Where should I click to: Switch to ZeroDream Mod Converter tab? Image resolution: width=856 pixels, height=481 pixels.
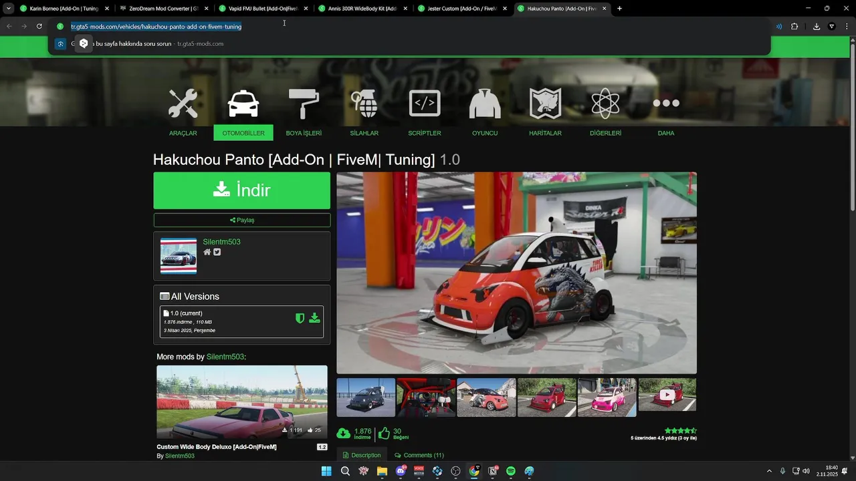coord(164,9)
